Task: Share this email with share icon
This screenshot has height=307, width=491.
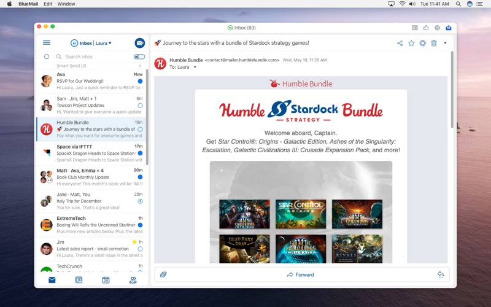Action: point(400,43)
